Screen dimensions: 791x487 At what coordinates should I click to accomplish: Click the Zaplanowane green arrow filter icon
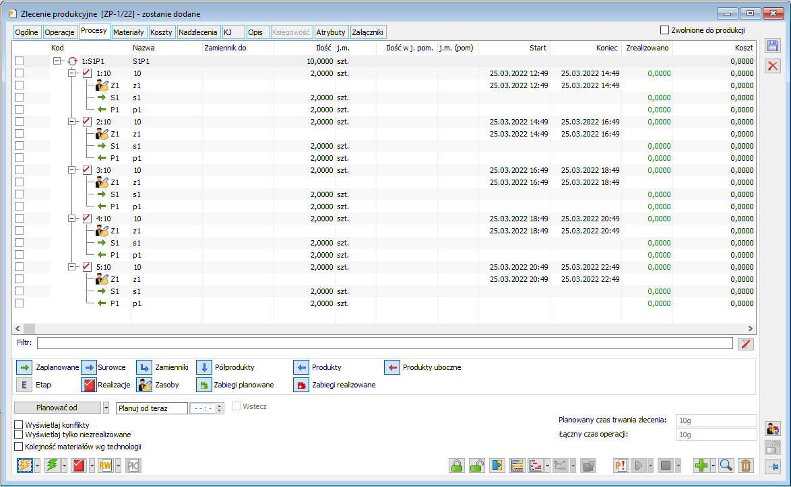(24, 367)
